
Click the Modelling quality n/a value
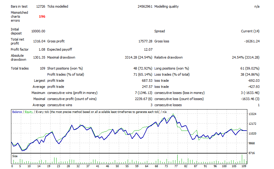[x=257, y=6]
